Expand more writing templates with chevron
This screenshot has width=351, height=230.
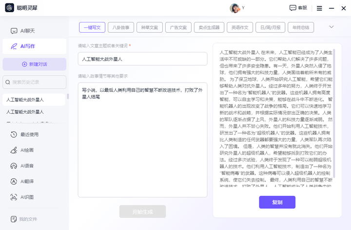[331, 27]
